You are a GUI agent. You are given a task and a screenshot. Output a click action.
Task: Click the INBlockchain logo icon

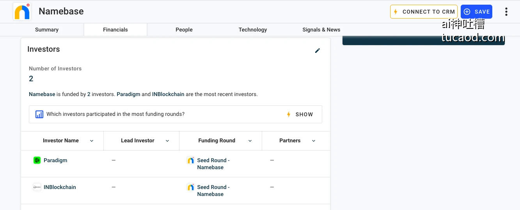coord(37,187)
